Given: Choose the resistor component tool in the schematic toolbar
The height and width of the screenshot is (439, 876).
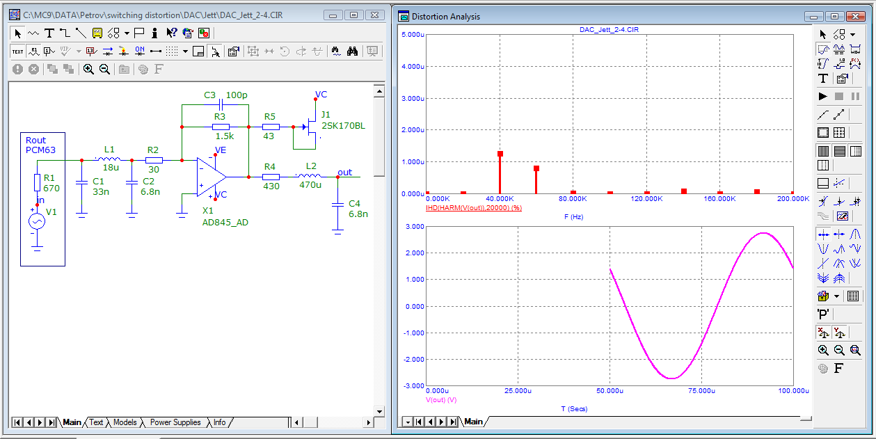Looking at the screenshot, I should click(33, 33).
